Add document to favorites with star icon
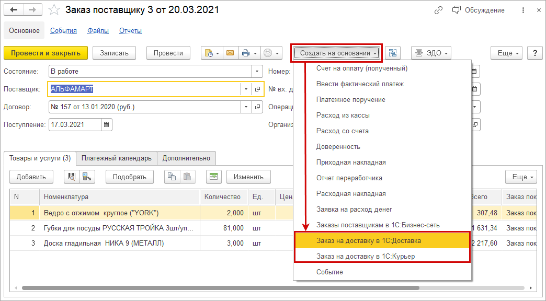Screen dimensions: 546x301 [x=54, y=10]
